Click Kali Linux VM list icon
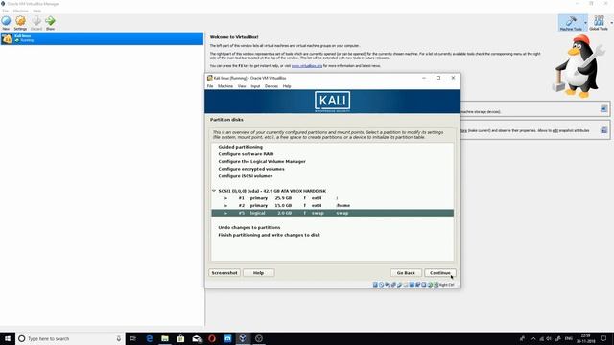Viewport: 614px width, 345px height. point(7,38)
